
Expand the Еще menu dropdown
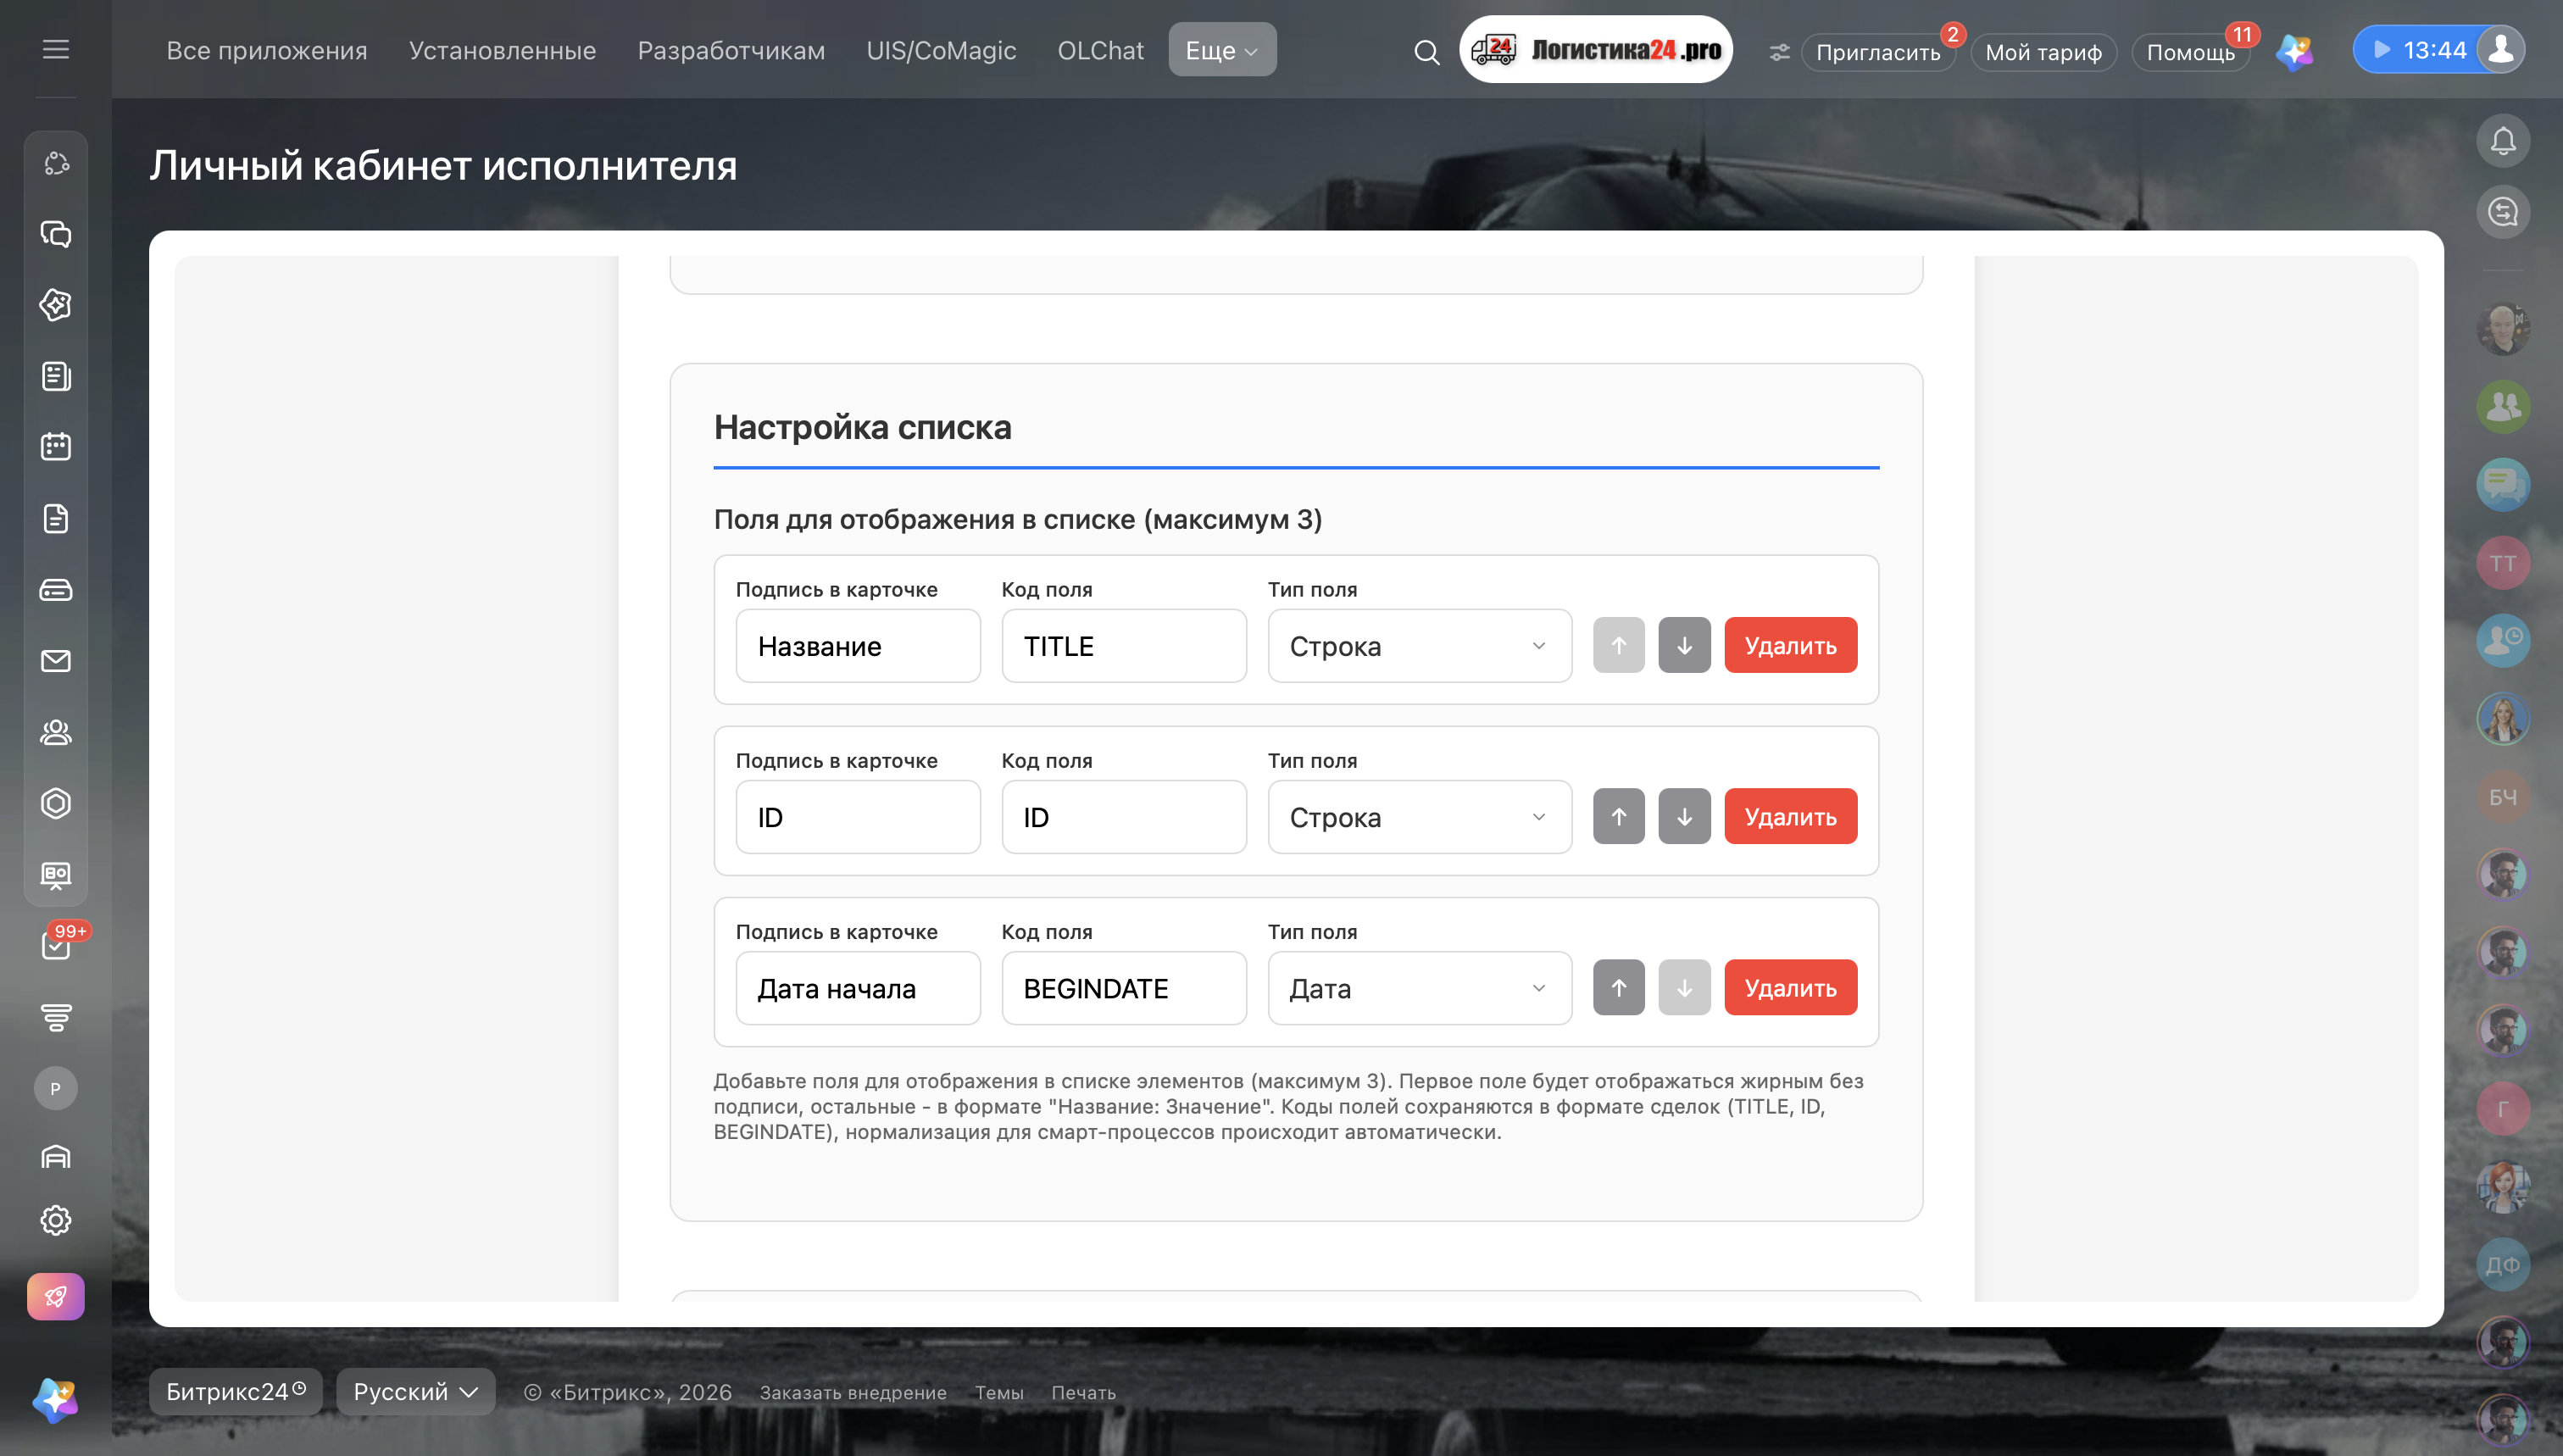pyautogui.click(x=1222, y=49)
